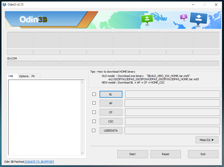This screenshot has width=224, height=167.
Task: Open the DONATE TO 3B EFFORT link
Action: click(40, 162)
